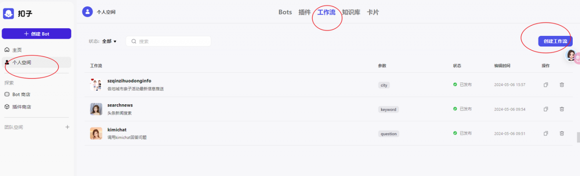Switch to the 知识库 tab
This screenshot has height=176, width=580.
click(x=351, y=12)
